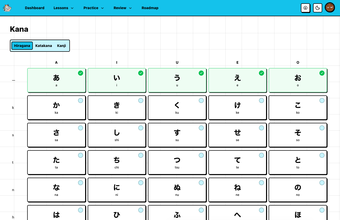This screenshot has height=220, width=340.
Task: Click the column header U
Action: [x=177, y=62]
